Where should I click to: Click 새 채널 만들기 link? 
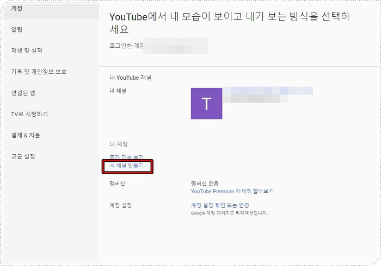127,166
